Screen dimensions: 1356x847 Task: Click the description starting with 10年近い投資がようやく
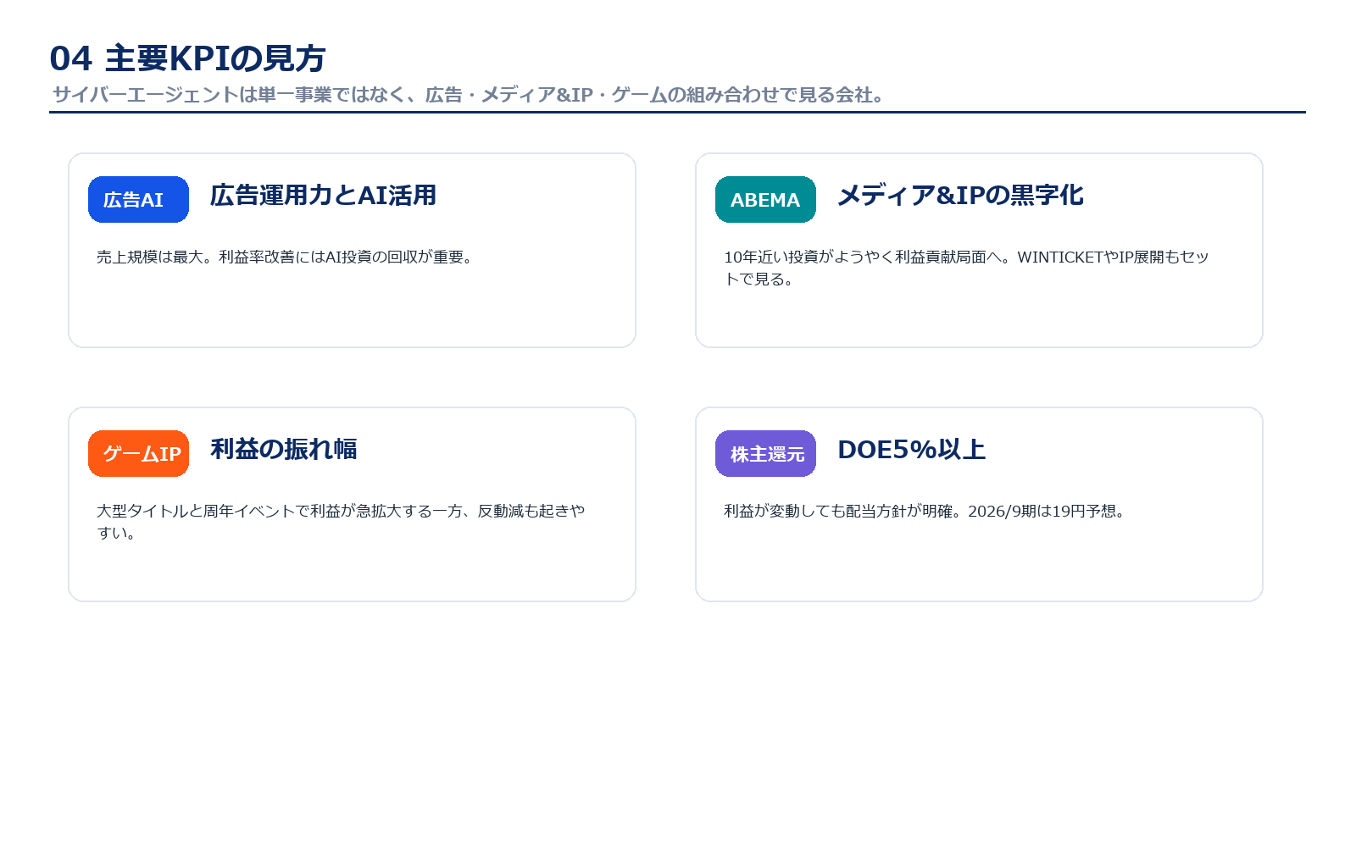click(966, 268)
